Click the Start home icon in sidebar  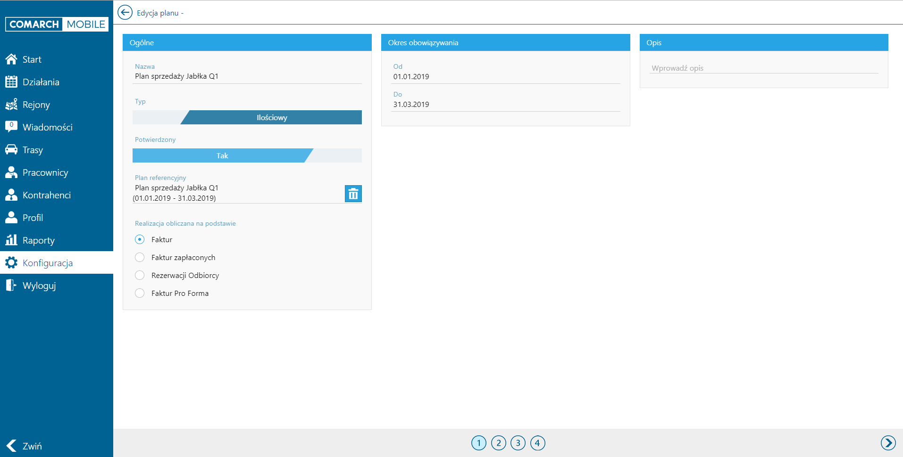(x=11, y=59)
